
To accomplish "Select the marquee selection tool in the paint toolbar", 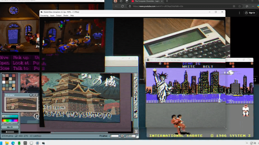I will click(x=136, y=74).
